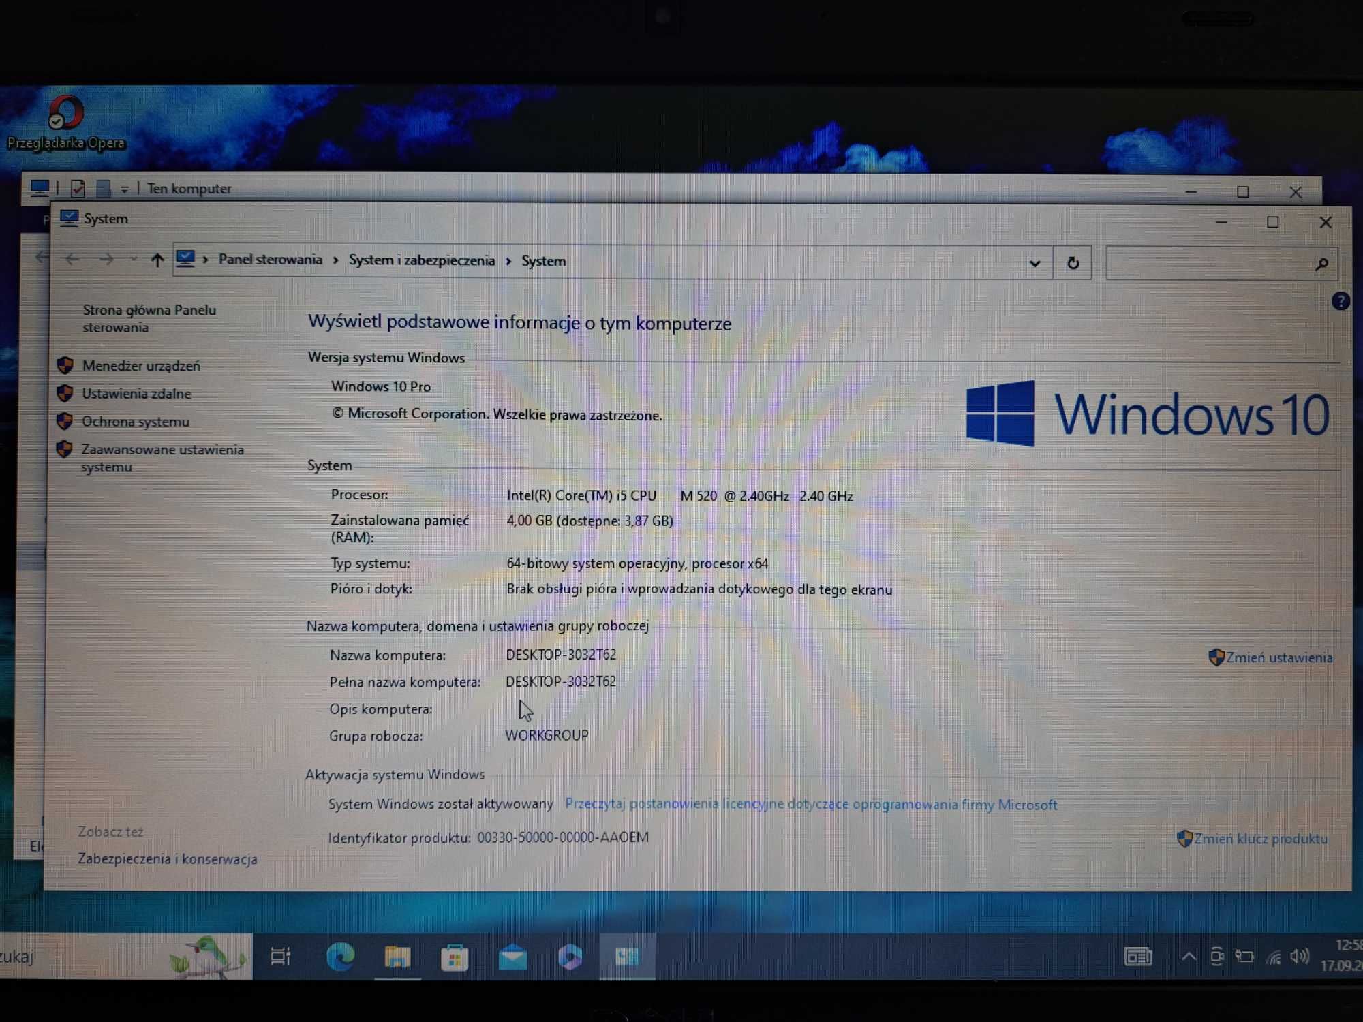Select Panel sterowania breadcrumb
The height and width of the screenshot is (1022, 1363).
(x=271, y=260)
